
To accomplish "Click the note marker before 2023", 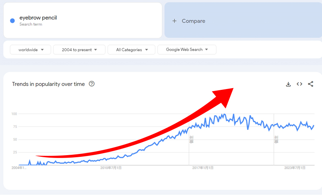I will click(276, 140).
